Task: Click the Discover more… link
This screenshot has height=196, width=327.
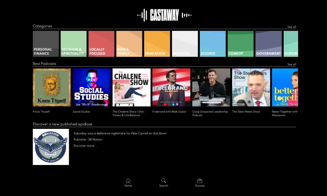Action: click(85, 146)
